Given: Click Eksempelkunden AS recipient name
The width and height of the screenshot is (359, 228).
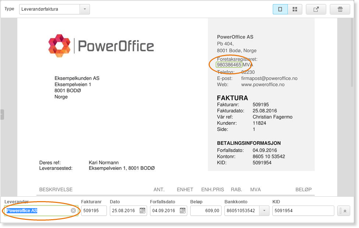Looking at the screenshot, I should [77, 78].
